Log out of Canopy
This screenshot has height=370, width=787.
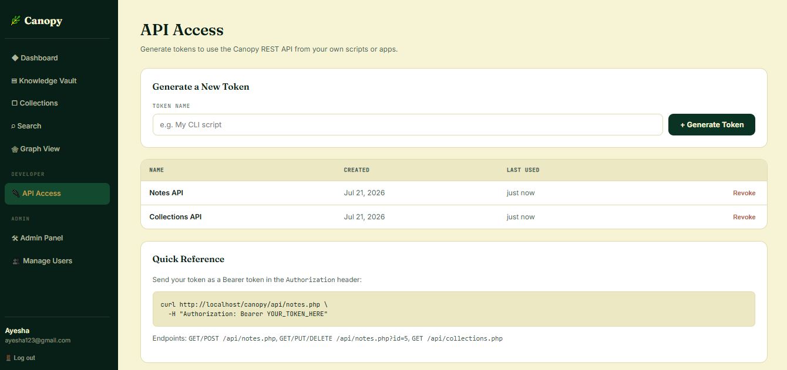coord(20,358)
